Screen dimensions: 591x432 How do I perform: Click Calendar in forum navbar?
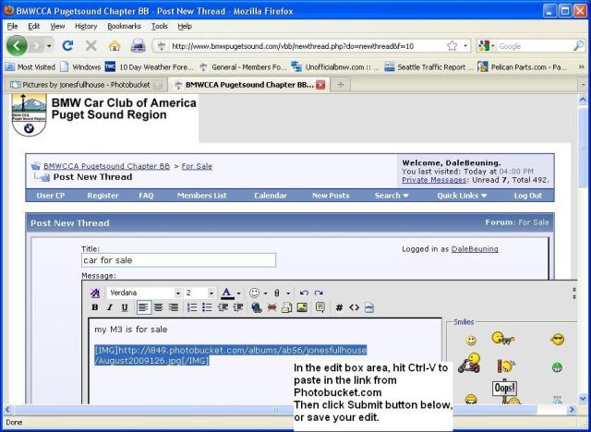271,196
